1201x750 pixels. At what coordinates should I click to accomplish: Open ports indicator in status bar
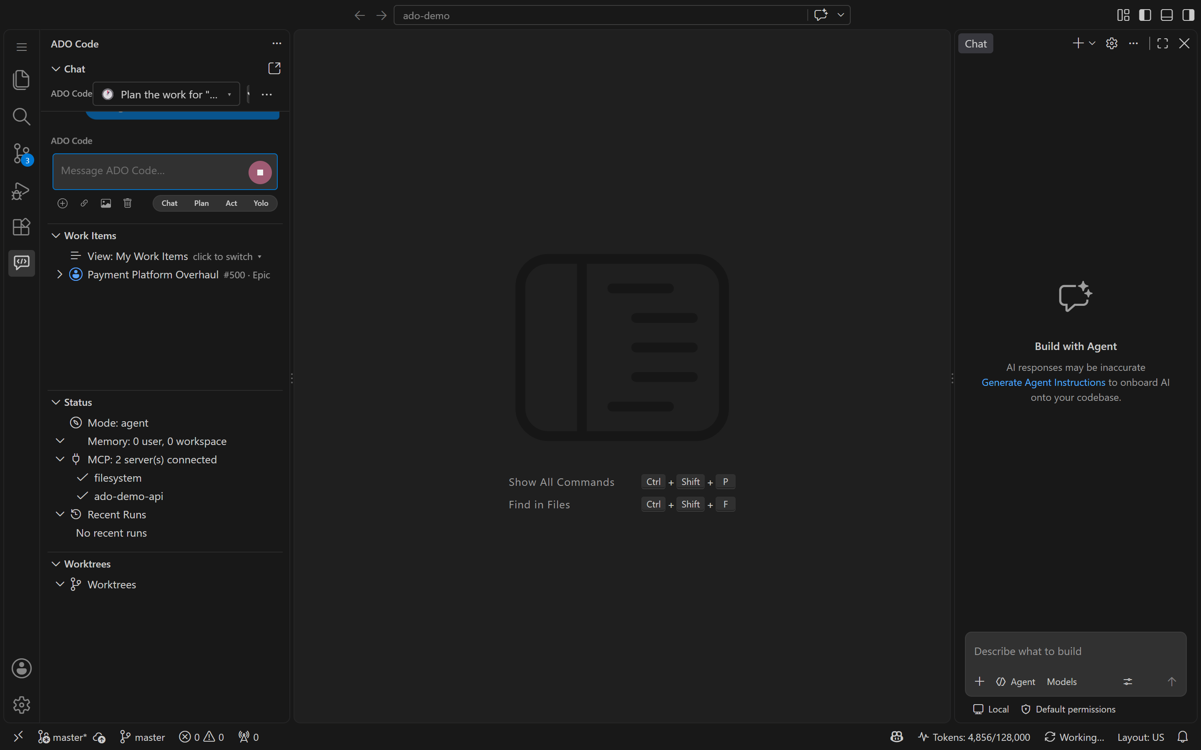pyautogui.click(x=249, y=737)
